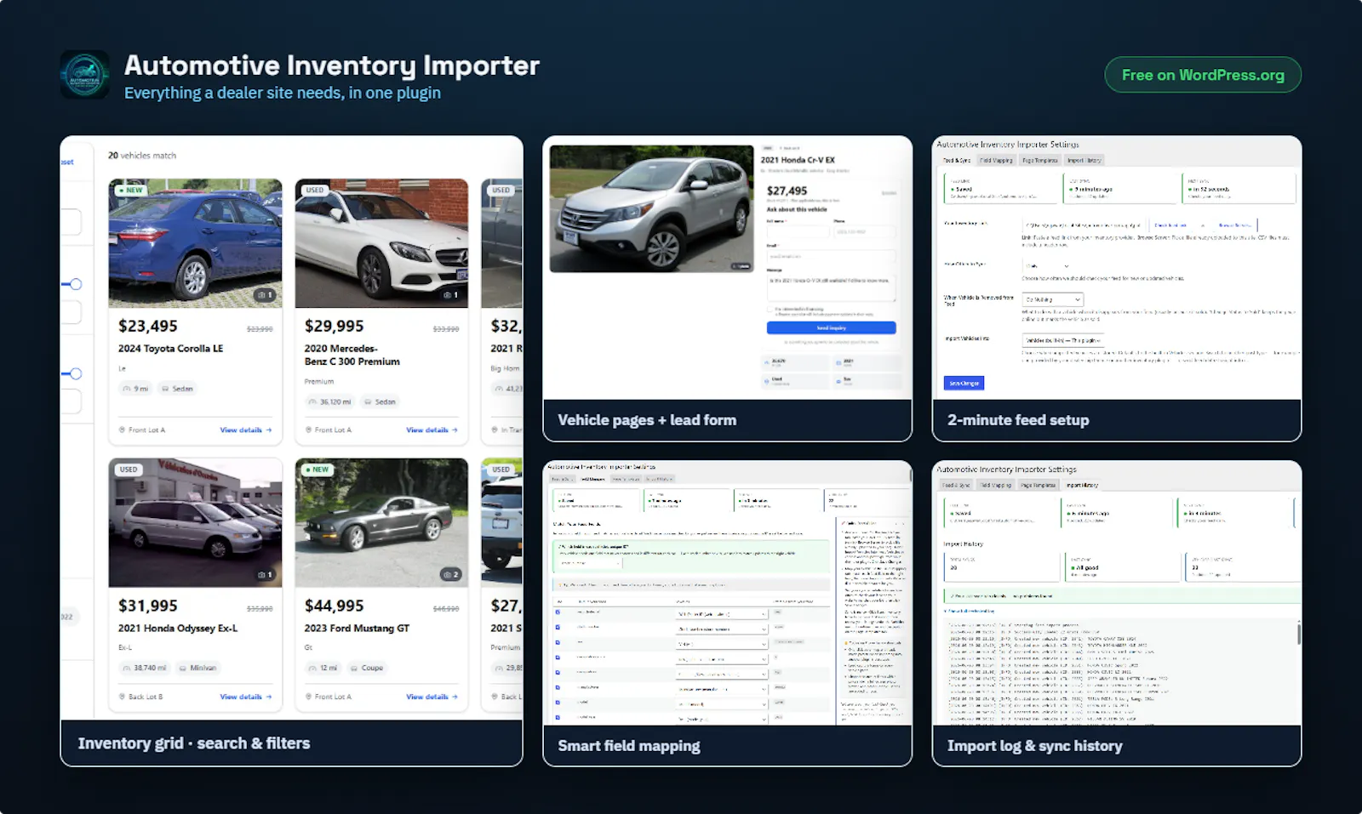
Task: Click the 38,740 mi mileage chip
Action: pyautogui.click(x=145, y=668)
